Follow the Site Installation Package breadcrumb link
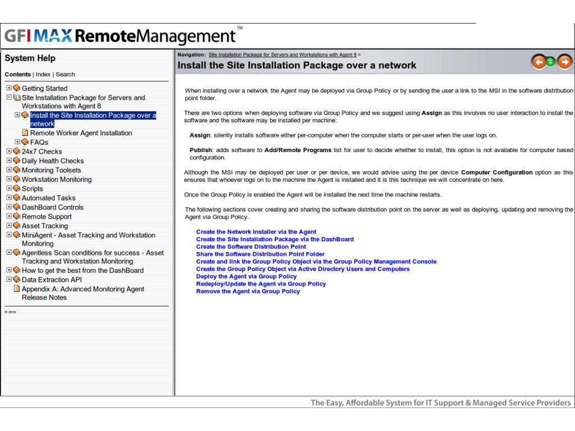575x431 pixels. click(282, 54)
